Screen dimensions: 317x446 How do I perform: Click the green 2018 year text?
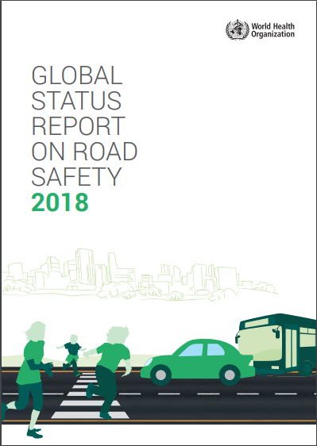click(x=60, y=202)
